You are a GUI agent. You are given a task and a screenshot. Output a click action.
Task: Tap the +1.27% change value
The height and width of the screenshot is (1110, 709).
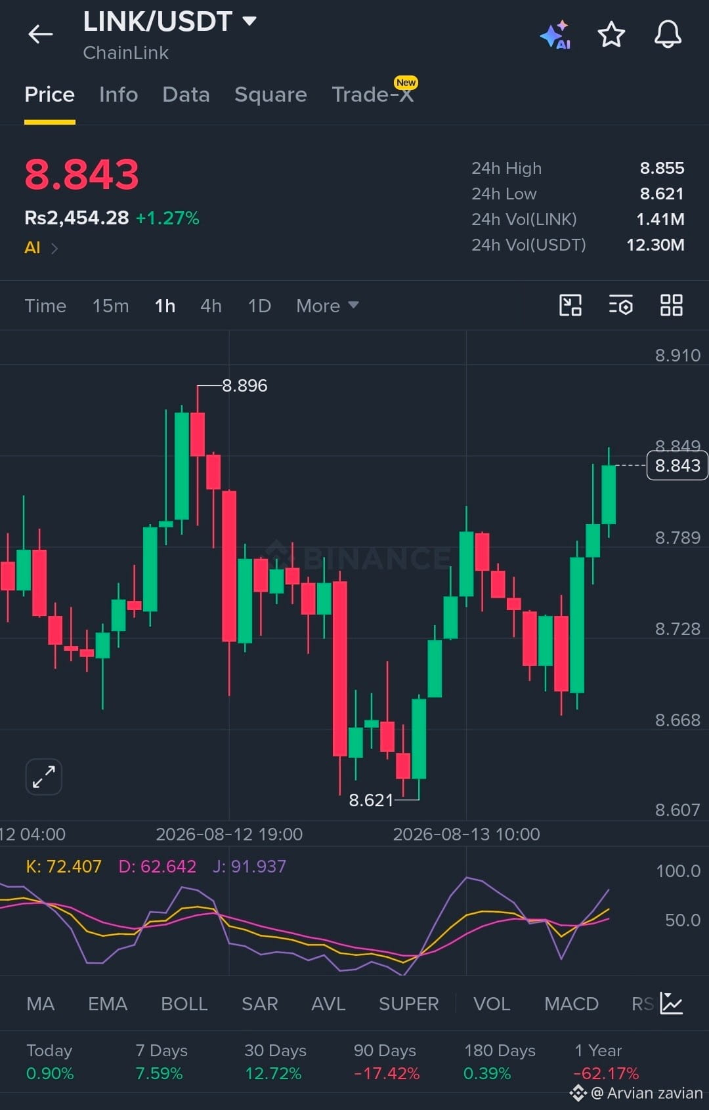pos(167,218)
